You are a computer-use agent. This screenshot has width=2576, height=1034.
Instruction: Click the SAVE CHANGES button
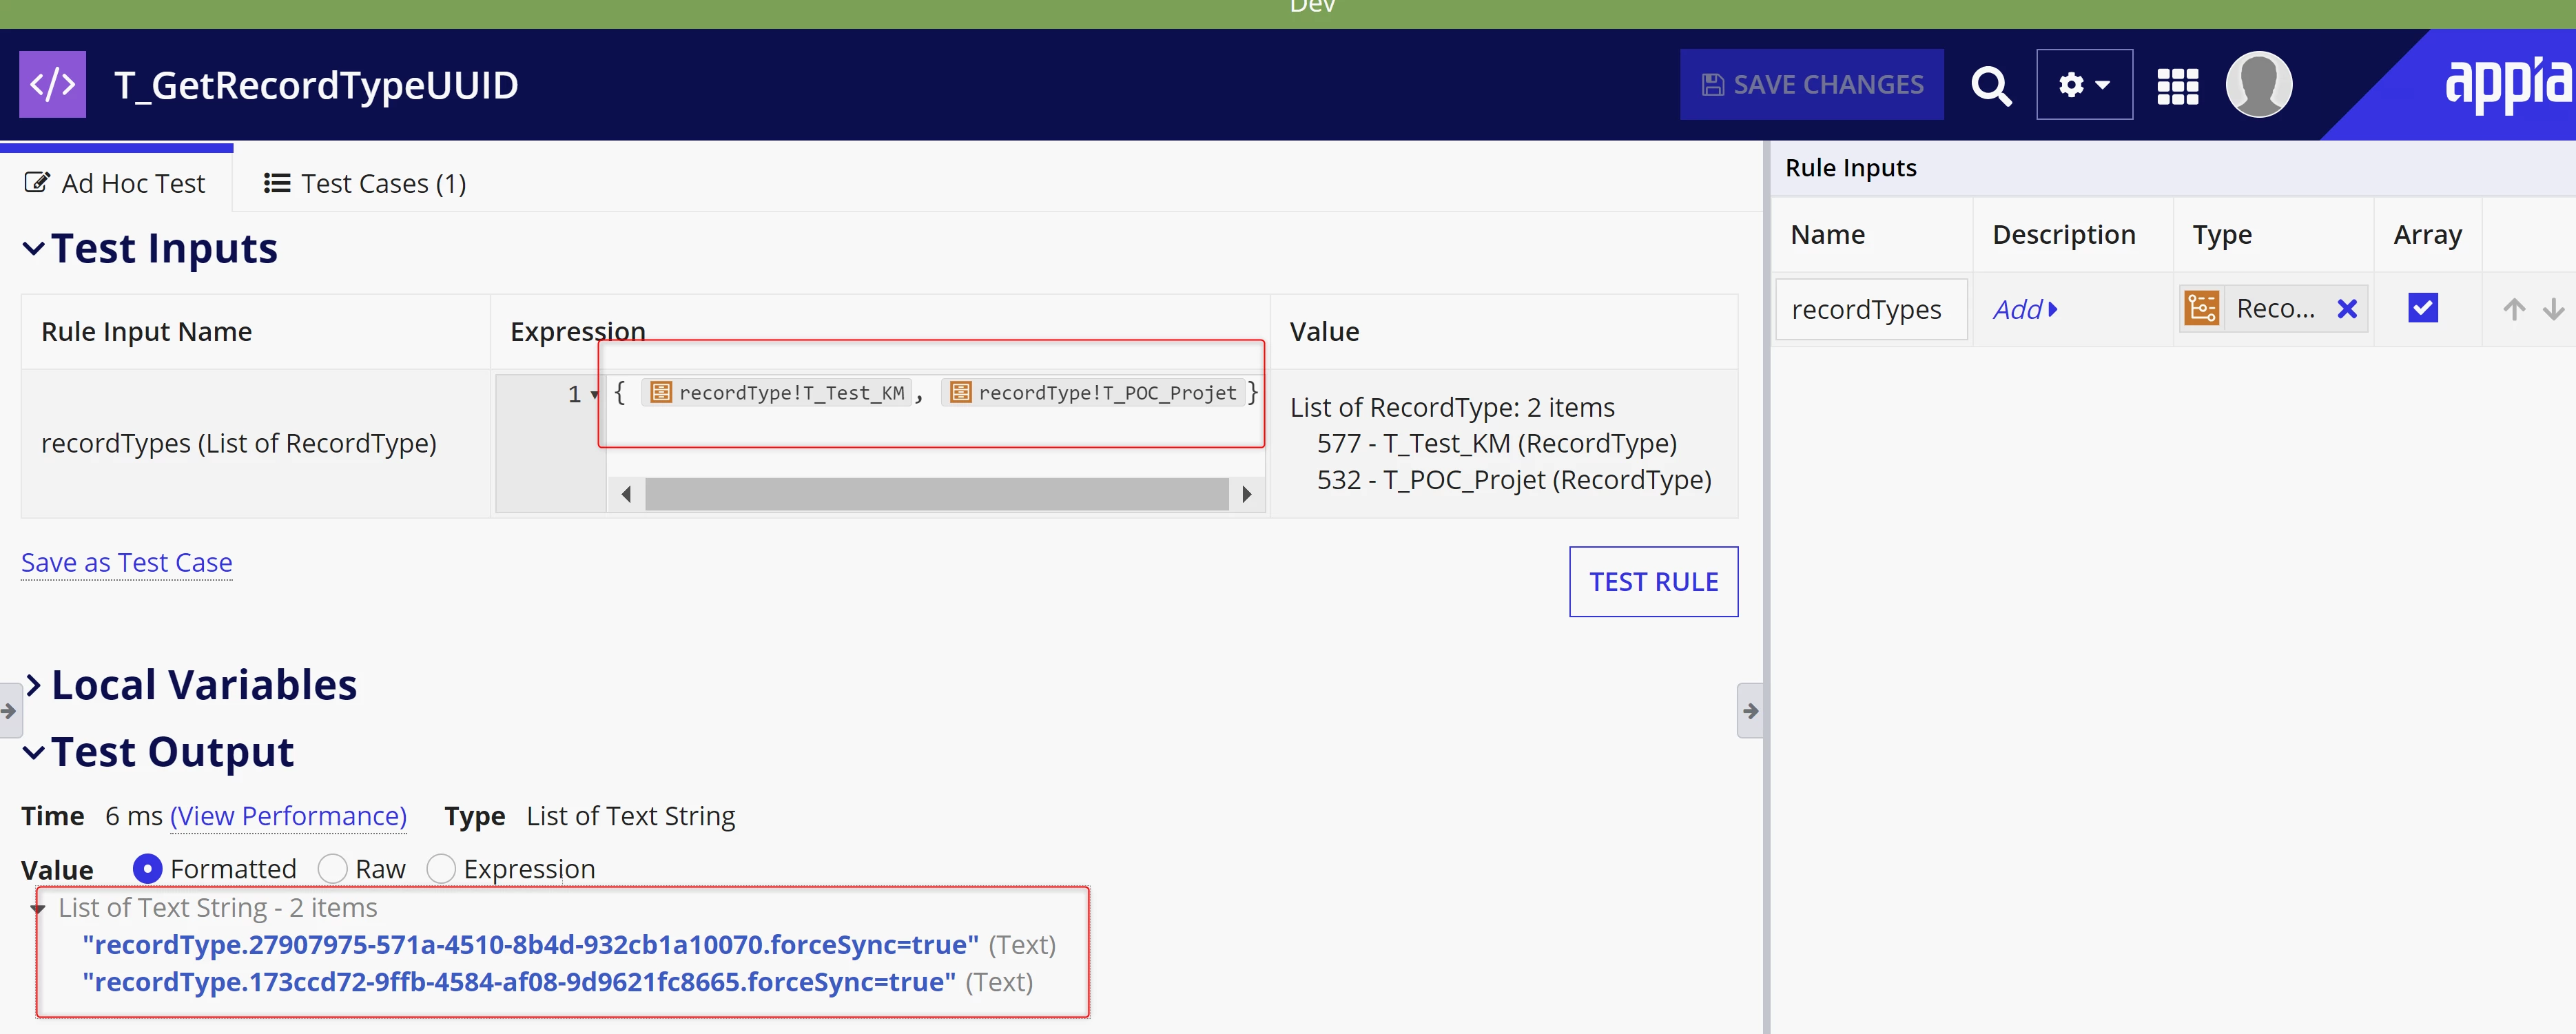click(1812, 85)
